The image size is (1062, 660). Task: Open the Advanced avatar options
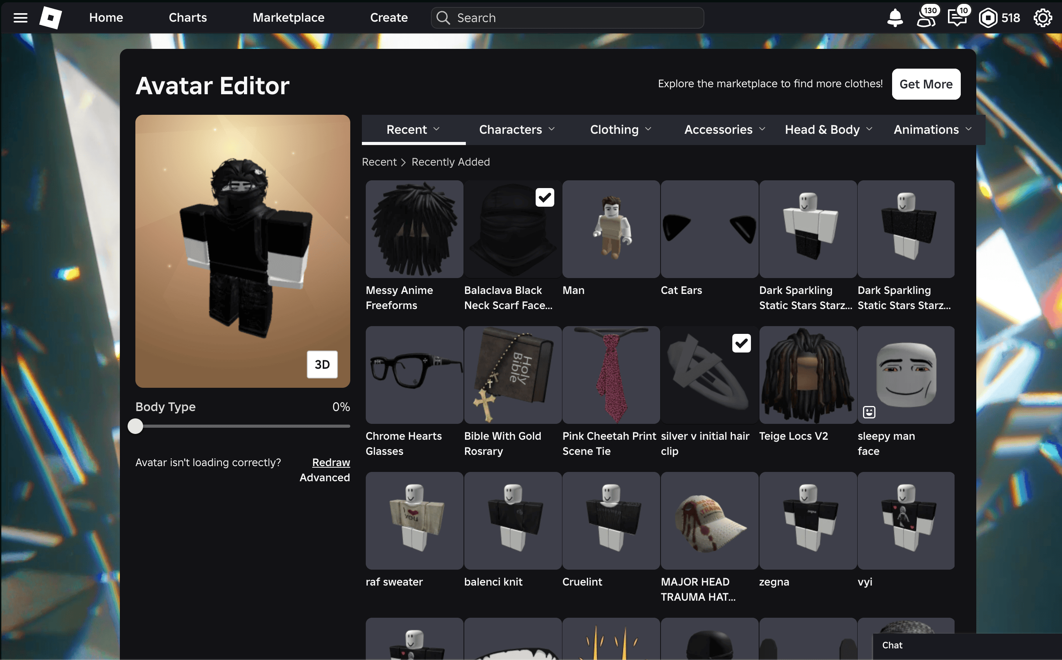(x=325, y=477)
